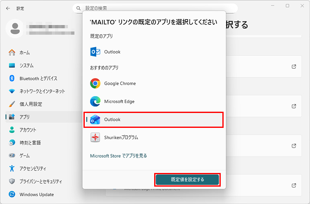310x204 pixels.
Task: Click the ホーム house icon
Action: [12, 53]
